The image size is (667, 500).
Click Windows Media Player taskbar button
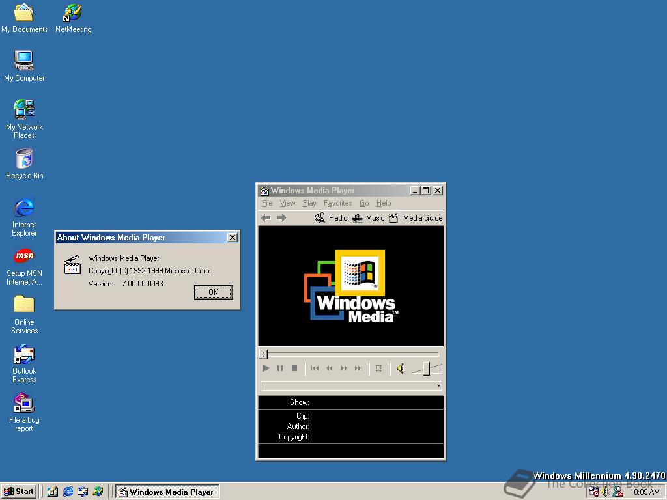pos(167,492)
